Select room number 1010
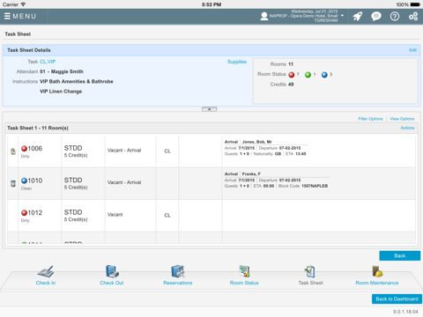 click(x=35, y=181)
